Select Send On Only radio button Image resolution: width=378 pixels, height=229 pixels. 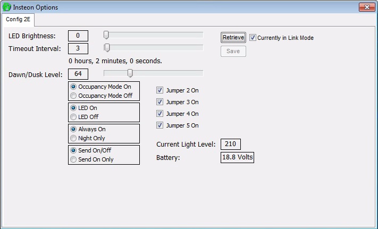(73, 159)
